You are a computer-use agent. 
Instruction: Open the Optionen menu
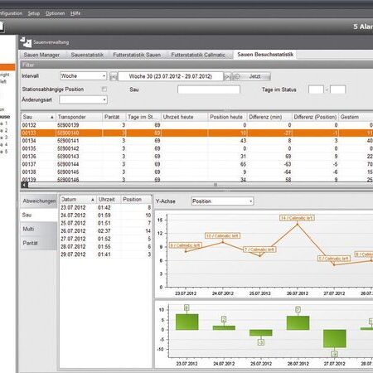coord(56,13)
